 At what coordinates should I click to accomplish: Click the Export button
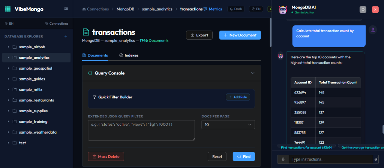pos(199,35)
